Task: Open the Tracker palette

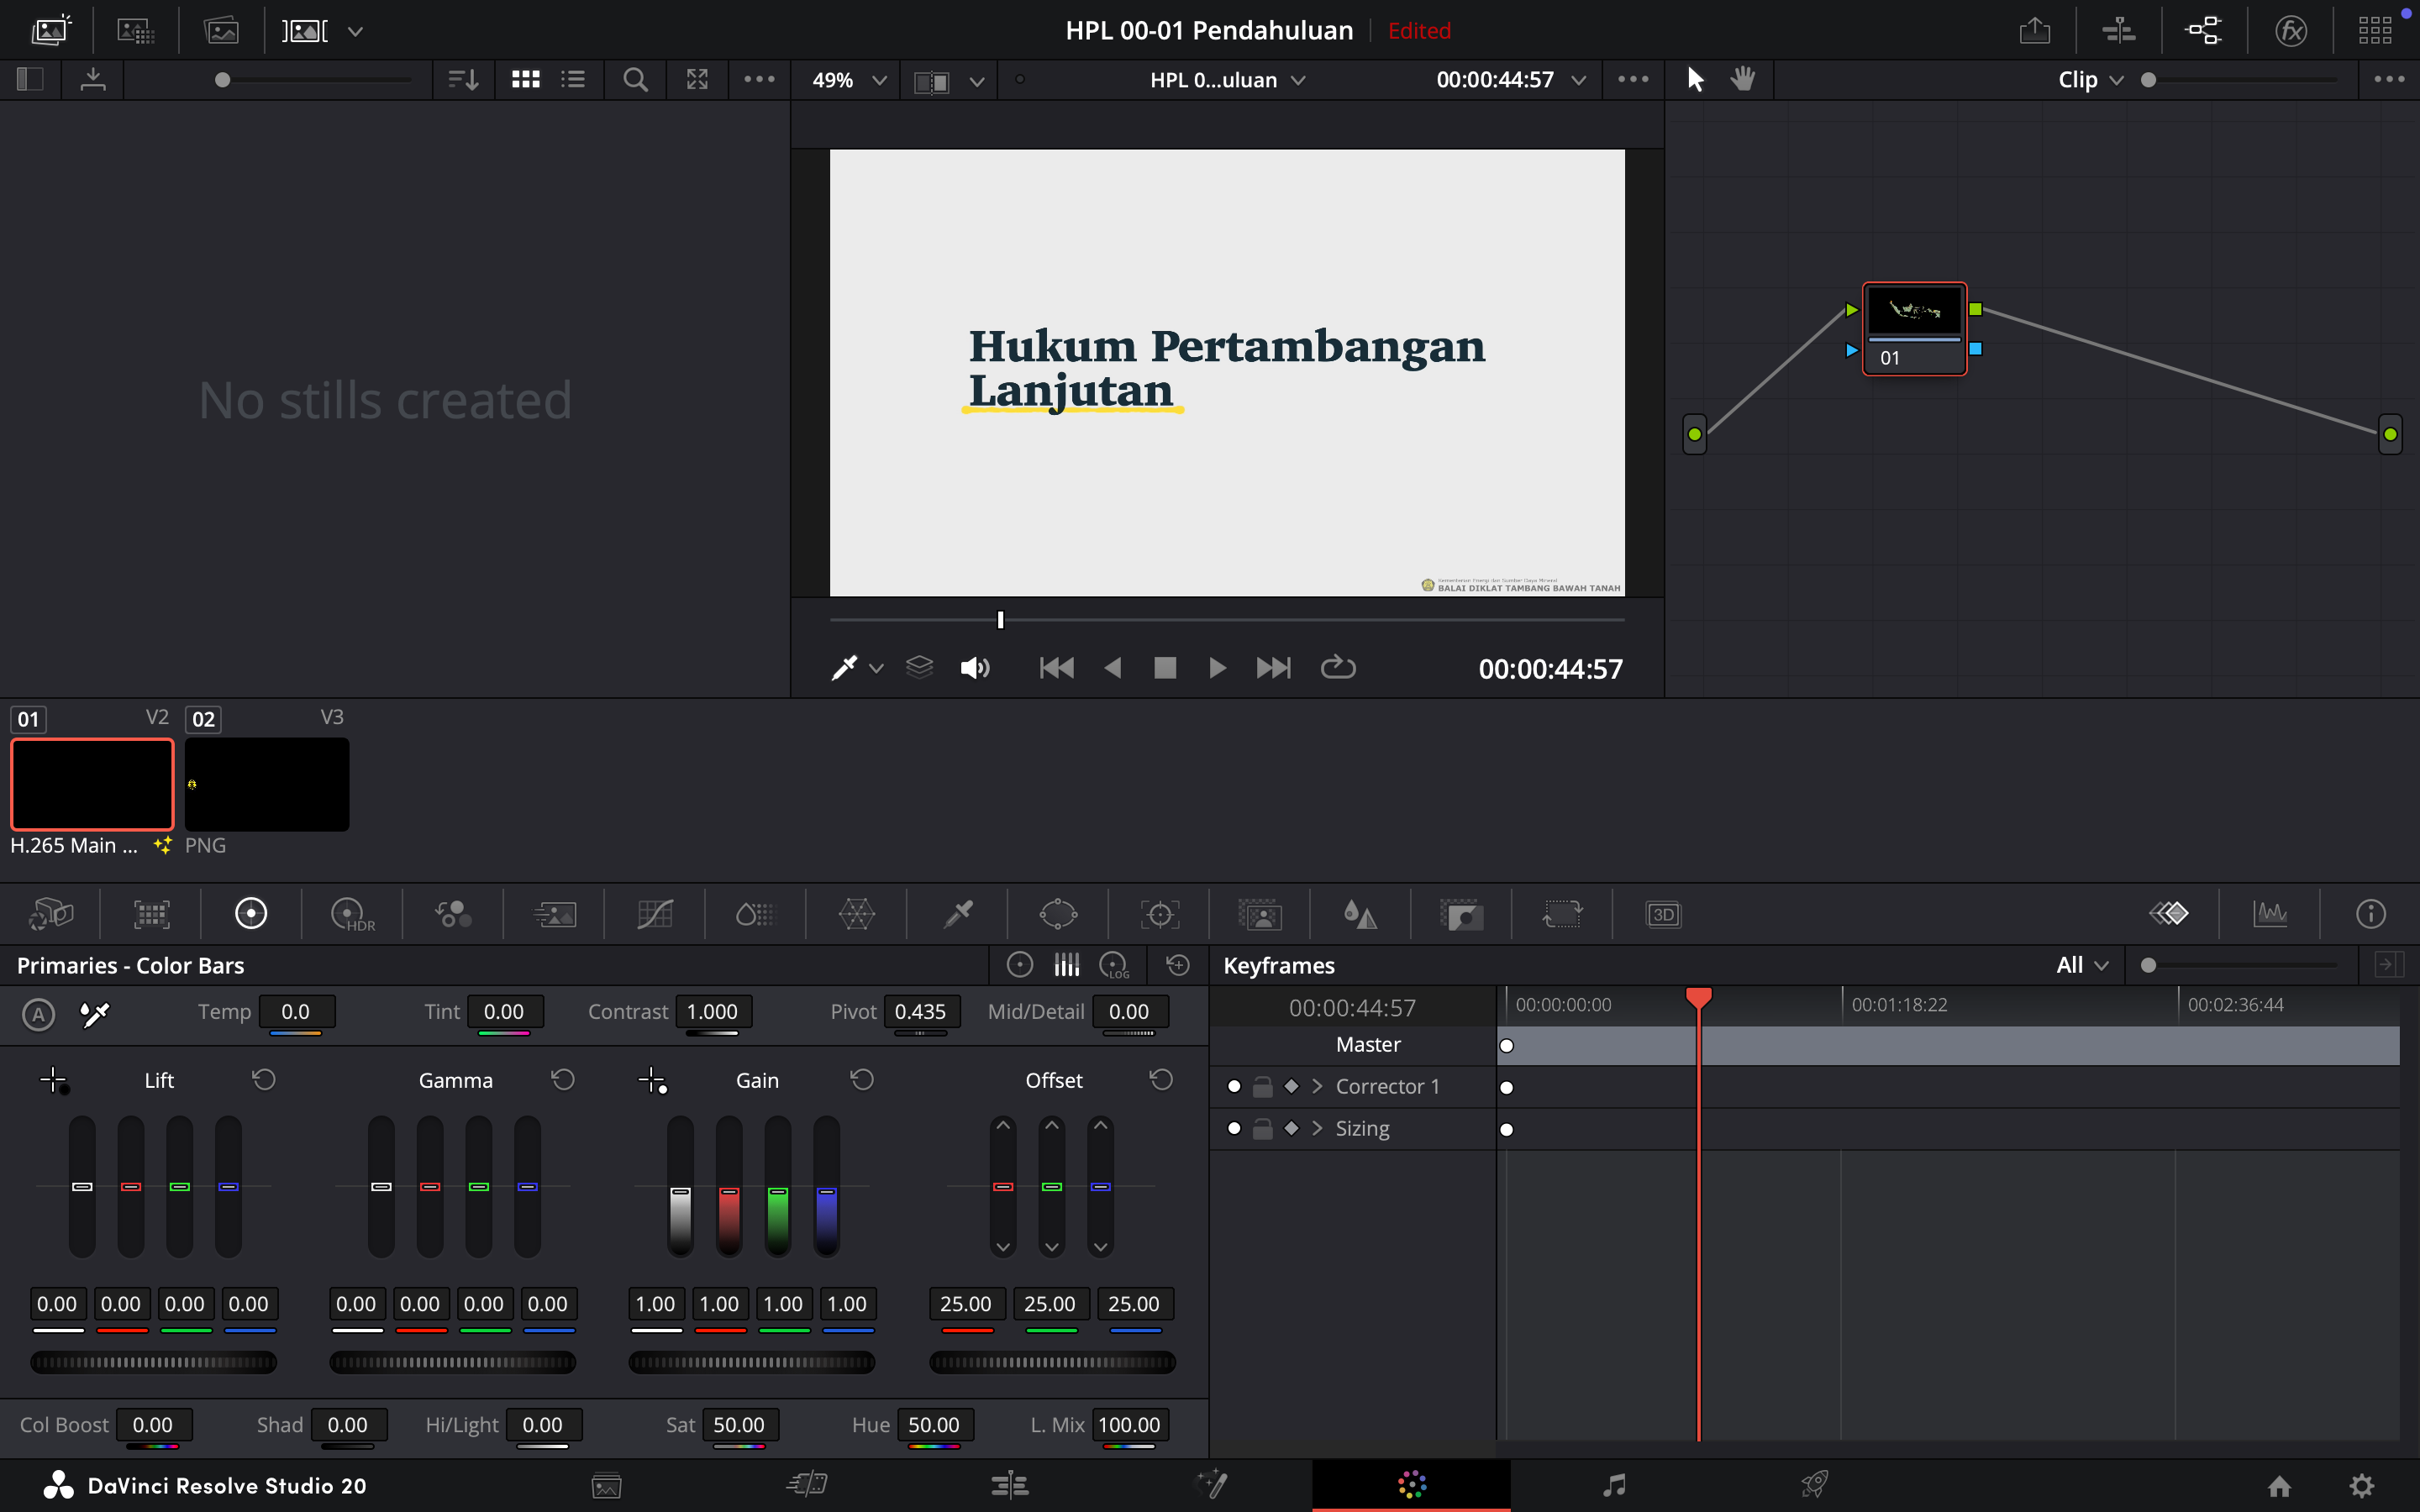Action: click(1159, 914)
